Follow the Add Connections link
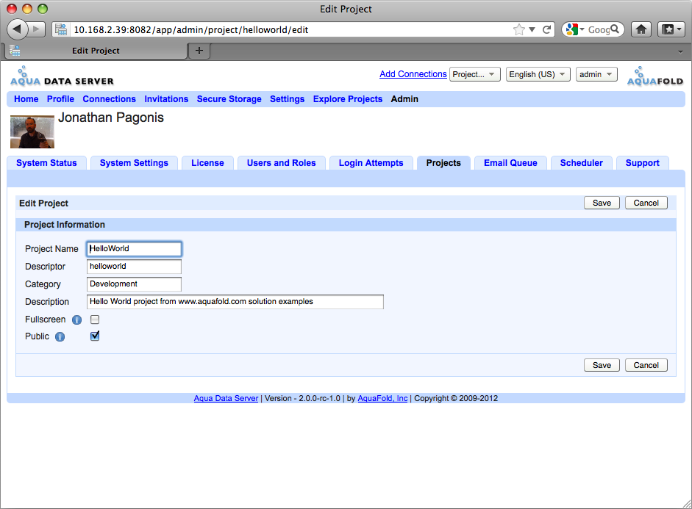Viewport: 692px width, 509px height. tap(413, 74)
